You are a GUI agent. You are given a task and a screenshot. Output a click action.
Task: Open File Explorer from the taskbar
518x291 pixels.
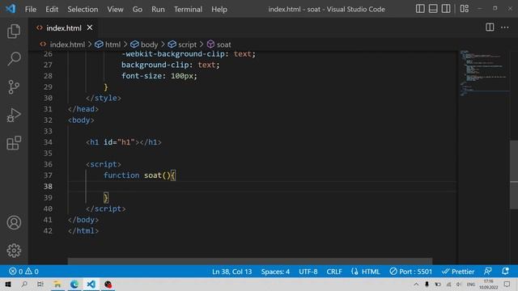[x=57, y=284]
